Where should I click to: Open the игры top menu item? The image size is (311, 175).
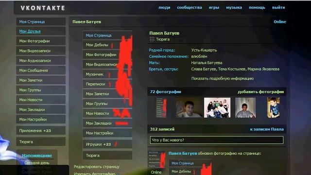[x=214, y=8]
